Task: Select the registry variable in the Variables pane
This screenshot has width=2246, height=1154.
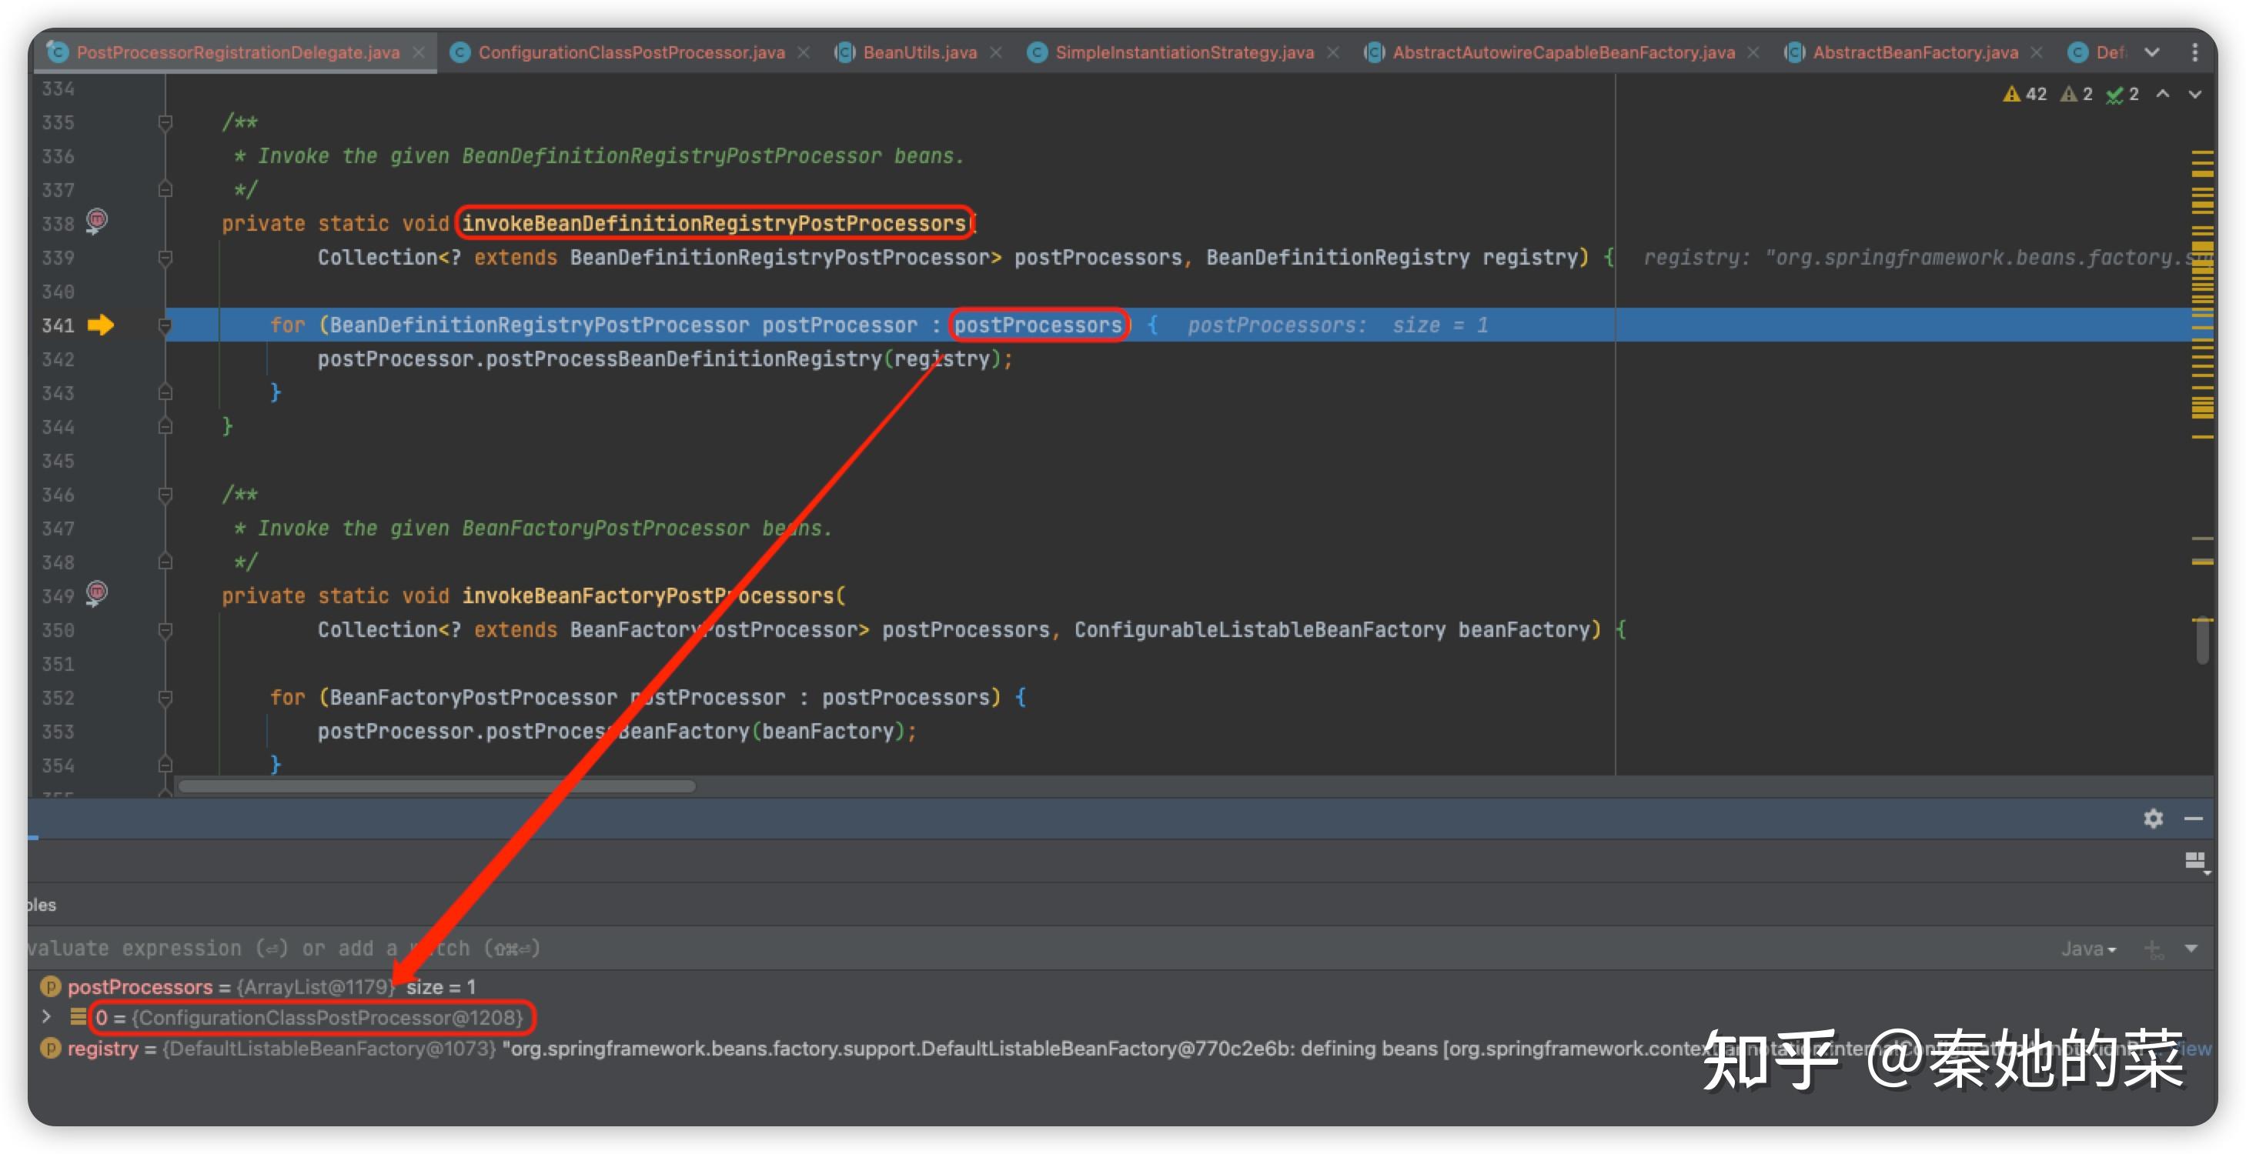Action: pos(103,1048)
